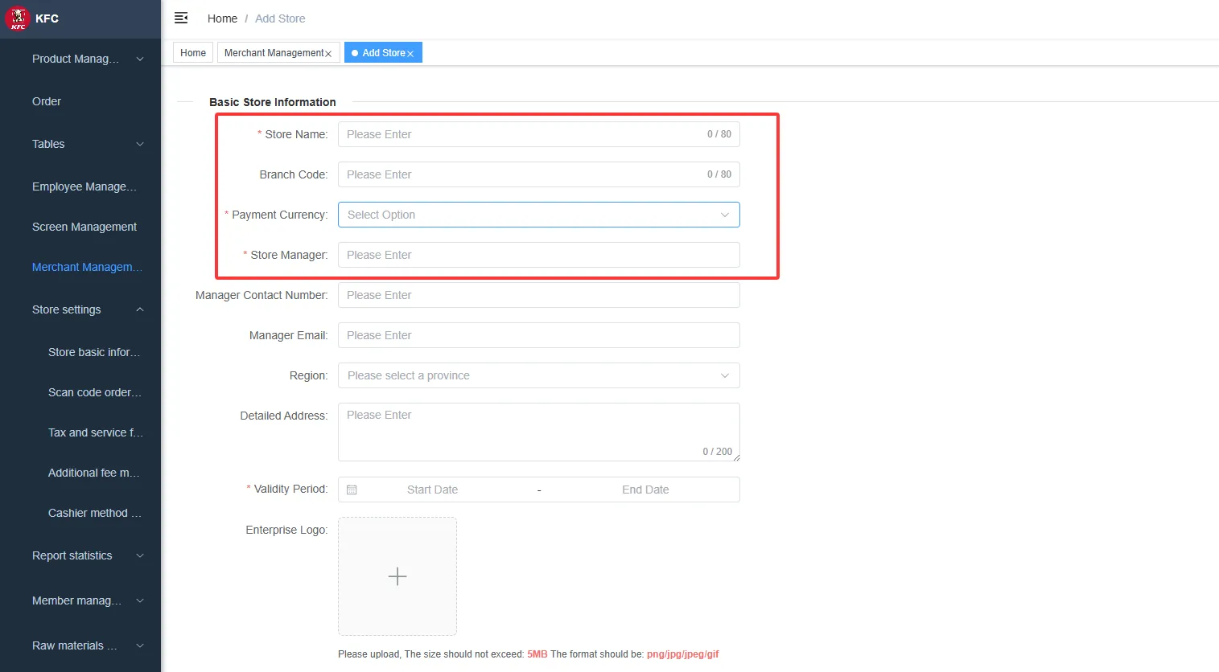Click the Basic Store Information heading
The image size is (1219, 672).
[x=273, y=102]
